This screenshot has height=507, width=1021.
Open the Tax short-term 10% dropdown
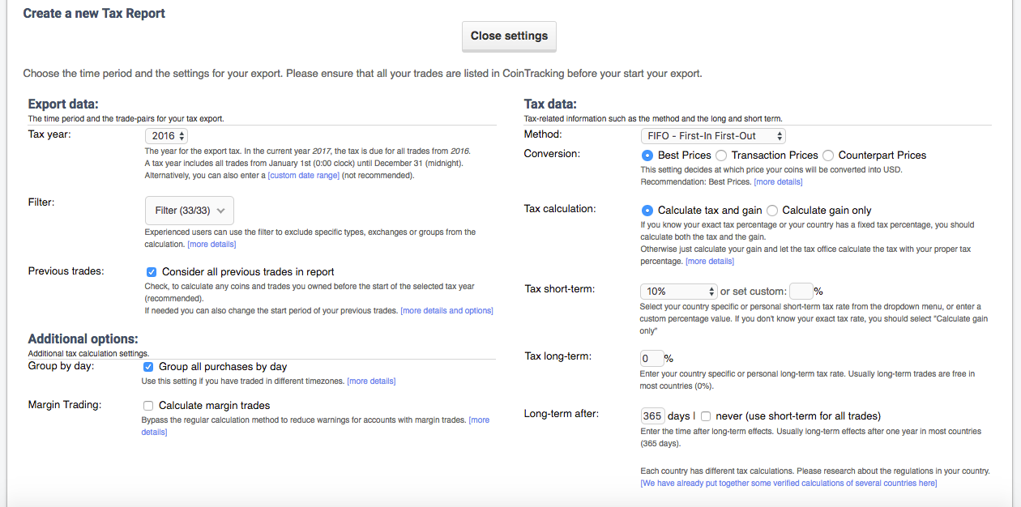pyautogui.click(x=679, y=291)
